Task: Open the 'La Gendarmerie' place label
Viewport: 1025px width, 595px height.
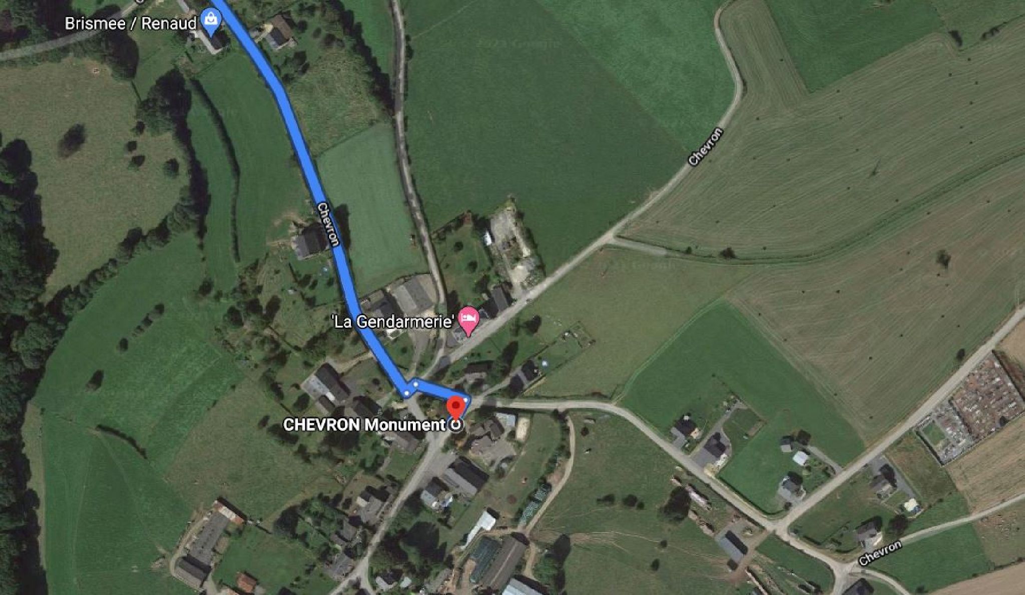Action: point(394,321)
